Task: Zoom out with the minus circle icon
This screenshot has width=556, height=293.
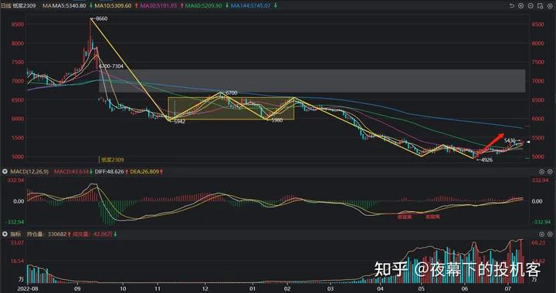Action: 531,5
